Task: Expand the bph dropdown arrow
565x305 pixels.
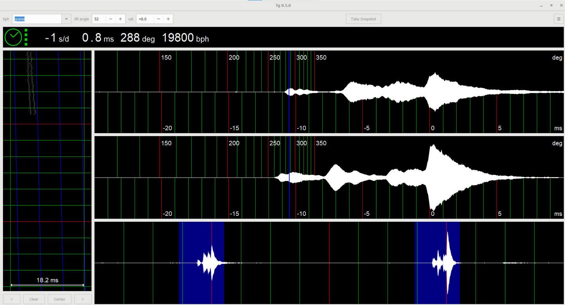Action: click(66, 19)
